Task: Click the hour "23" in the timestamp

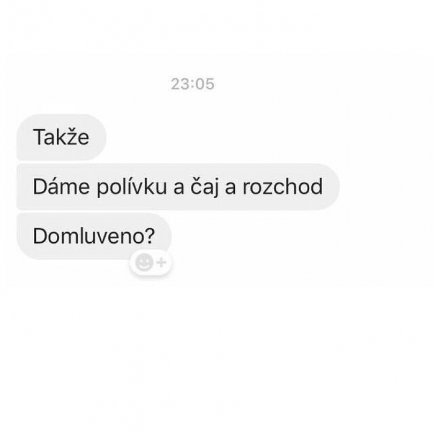Action: point(180,84)
